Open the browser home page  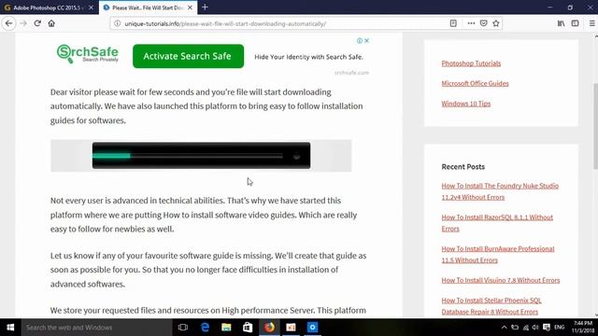coord(51,23)
